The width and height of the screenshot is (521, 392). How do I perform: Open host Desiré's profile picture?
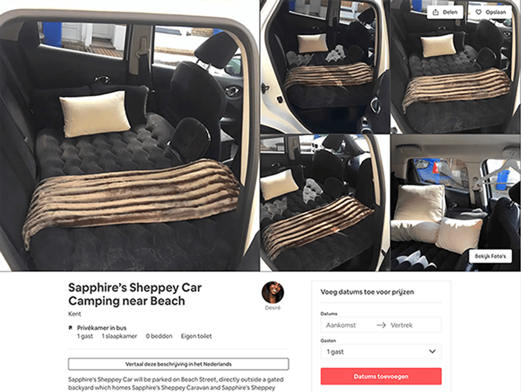coord(273,292)
